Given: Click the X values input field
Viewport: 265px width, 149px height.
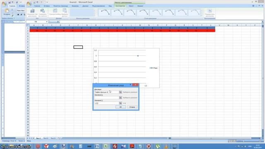Looking at the screenshot, I should [x=107, y=98].
